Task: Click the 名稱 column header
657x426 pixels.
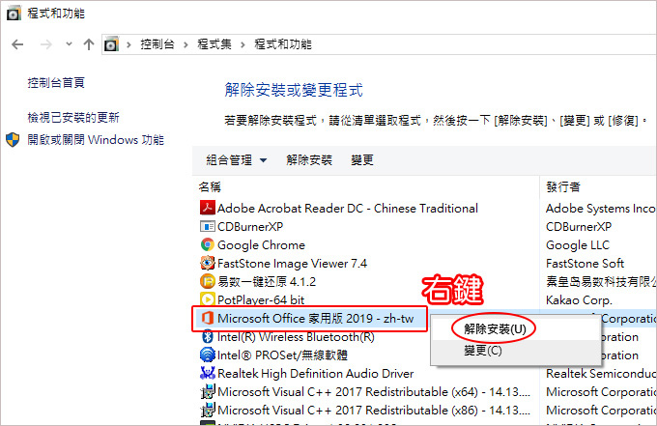Action: click(210, 186)
